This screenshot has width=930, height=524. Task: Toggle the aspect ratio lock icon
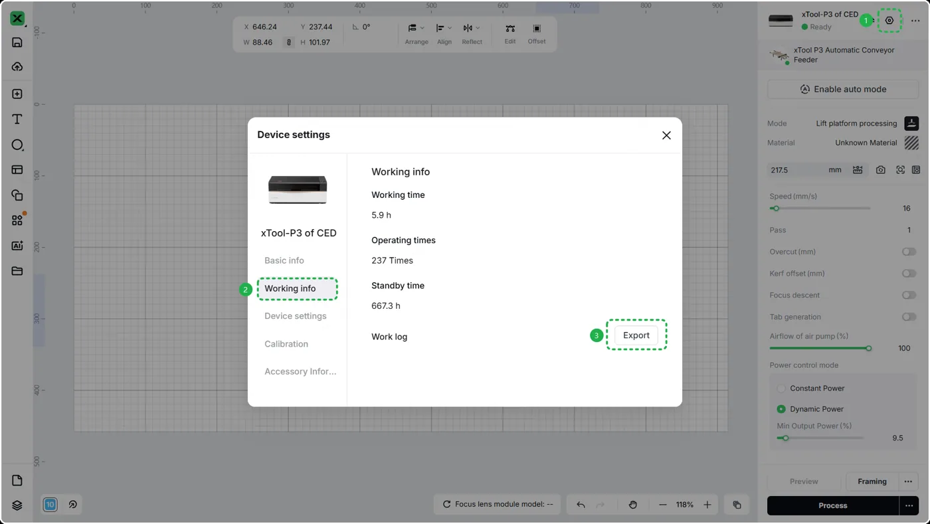[289, 42]
